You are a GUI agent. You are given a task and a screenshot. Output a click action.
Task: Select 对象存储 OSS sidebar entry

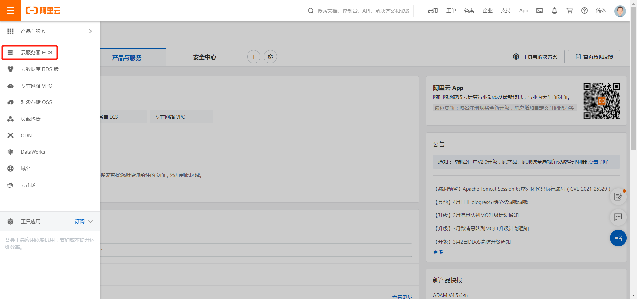click(50, 102)
